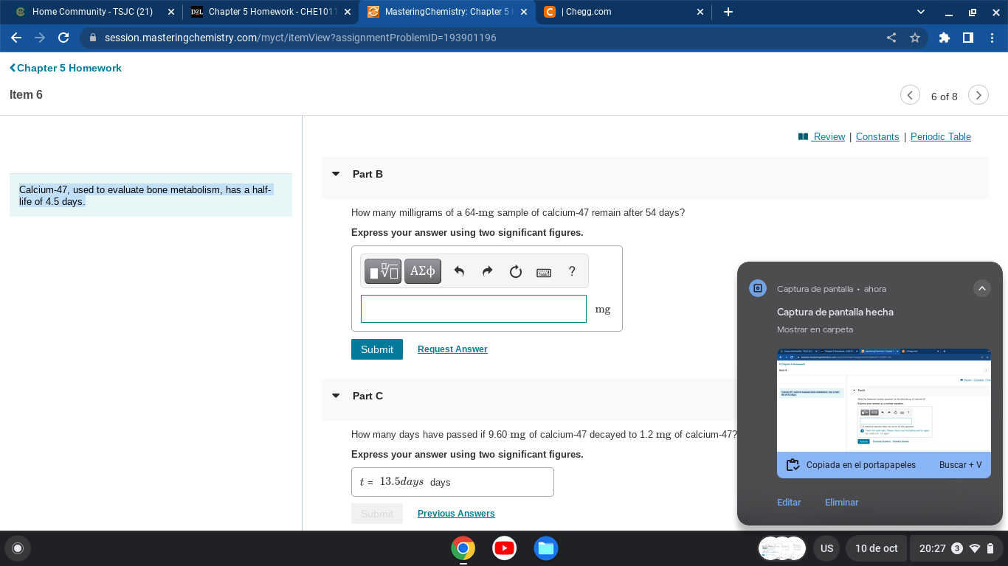Screen dimensions: 1008x566
Task: Reset the Part B answer field
Action: [x=516, y=271]
